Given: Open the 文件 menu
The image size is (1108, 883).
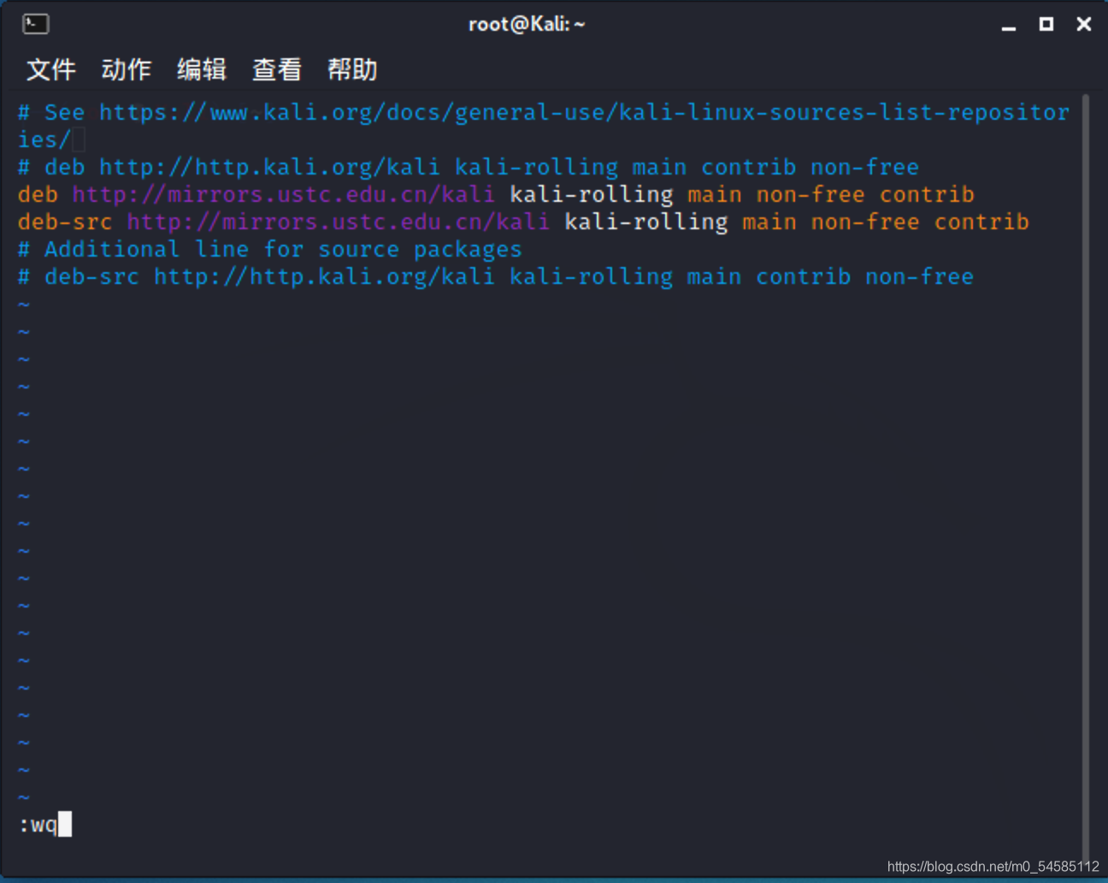Looking at the screenshot, I should tap(51, 69).
